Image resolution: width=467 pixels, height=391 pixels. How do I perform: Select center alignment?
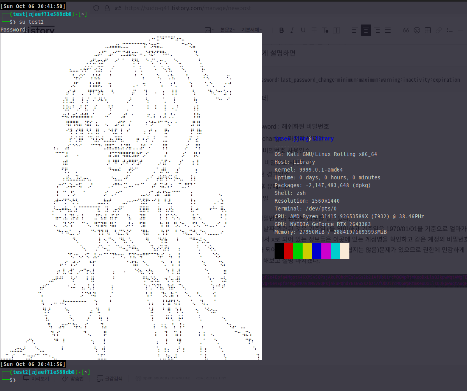366,30
